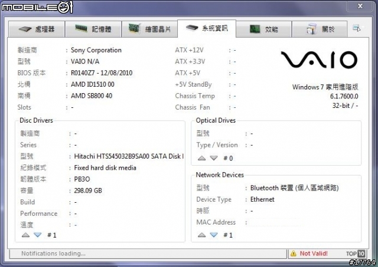
Task: Show previous network device with up arrow
Action: (201, 235)
